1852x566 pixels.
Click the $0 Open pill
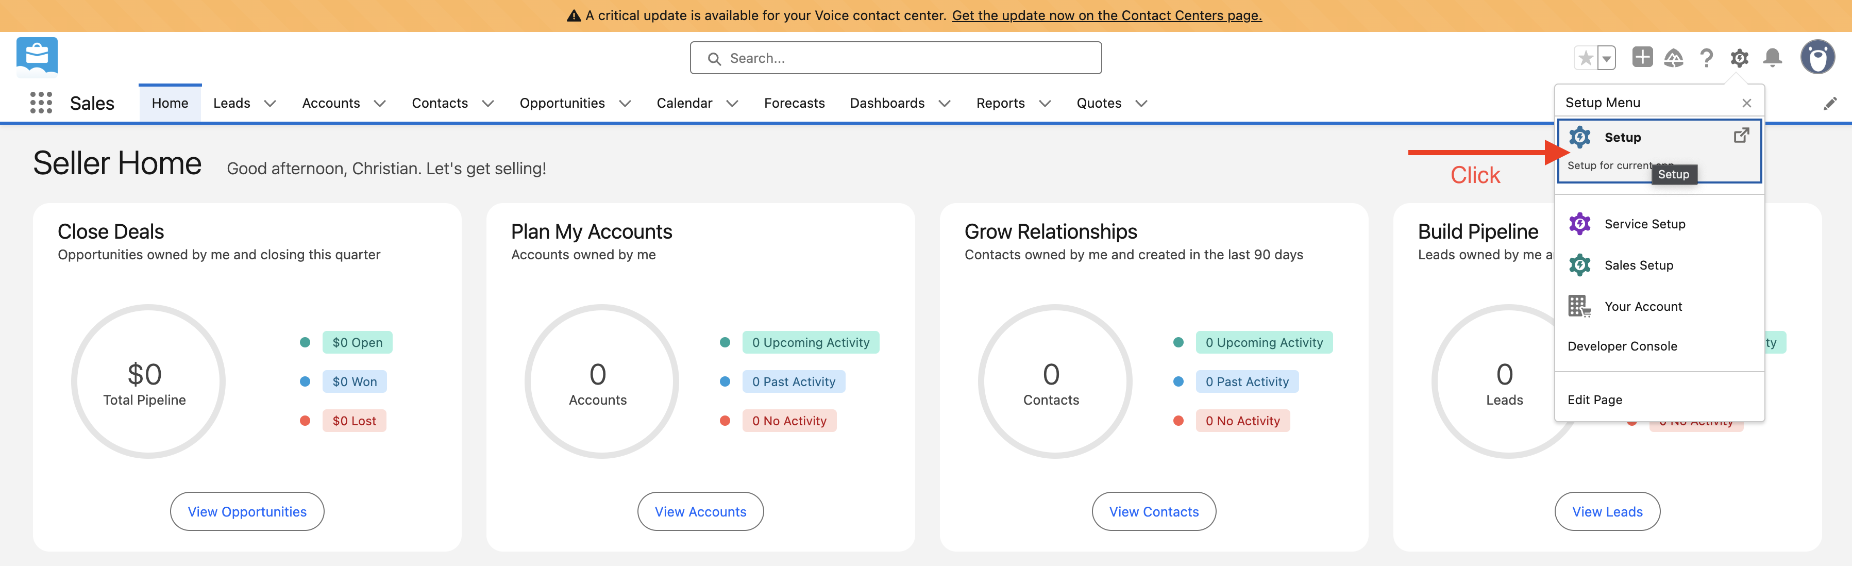click(357, 342)
